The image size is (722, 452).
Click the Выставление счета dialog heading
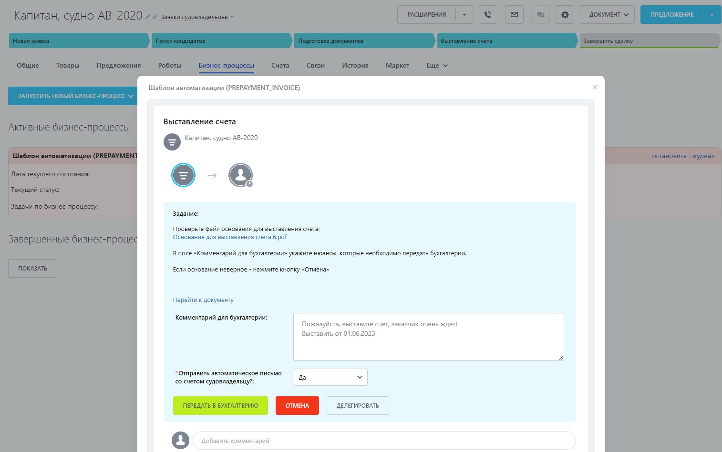point(200,122)
